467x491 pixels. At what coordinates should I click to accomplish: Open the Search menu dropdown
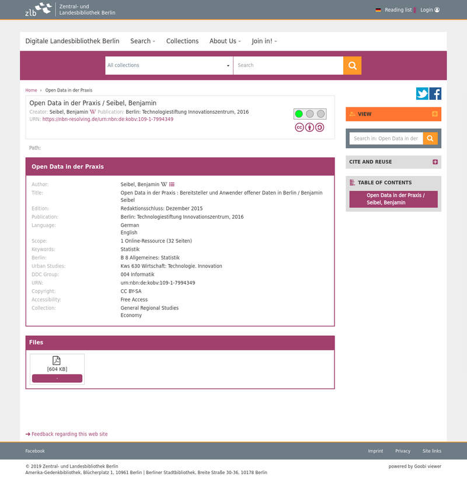(142, 41)
